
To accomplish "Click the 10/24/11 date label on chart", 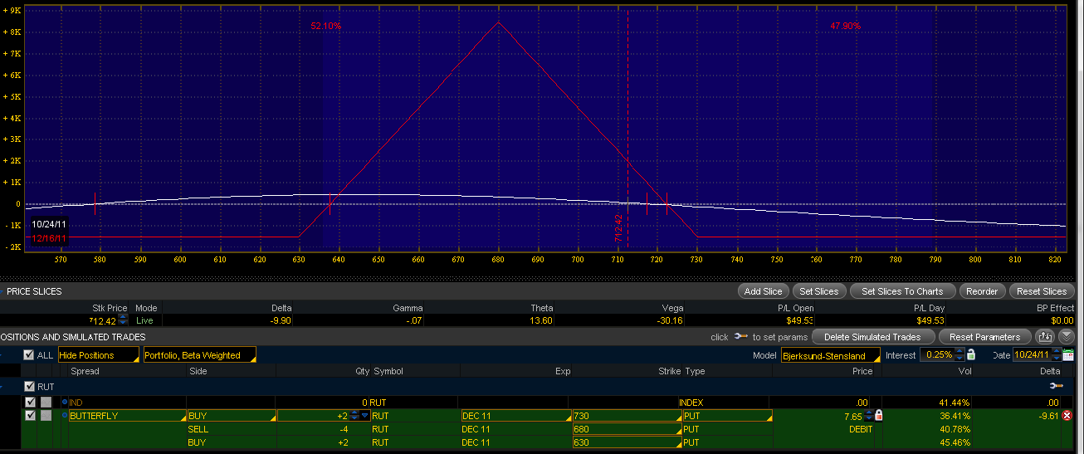I will click(50, 225).
